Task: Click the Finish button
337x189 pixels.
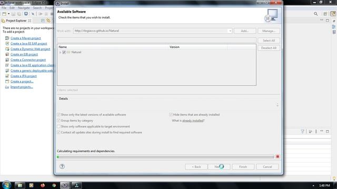Action: point(243,167)
